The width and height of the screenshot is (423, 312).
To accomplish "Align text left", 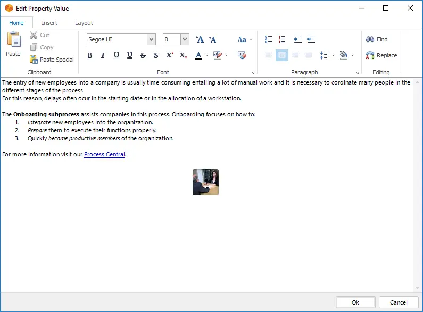I will click(268, 55).
